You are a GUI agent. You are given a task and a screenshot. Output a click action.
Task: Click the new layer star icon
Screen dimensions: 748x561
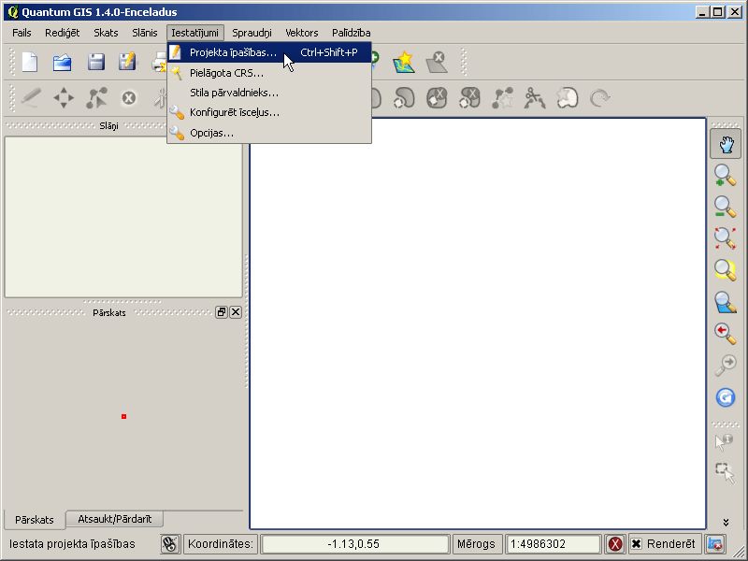(404, 62)
